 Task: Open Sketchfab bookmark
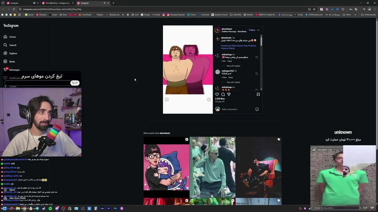236,15
